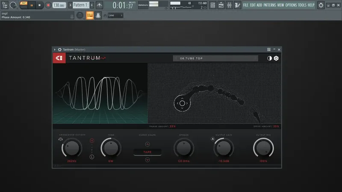The height and width of the screenshot is (192, 342).
Task: Open the Mixer icon
Action: (x=229, y=5)
